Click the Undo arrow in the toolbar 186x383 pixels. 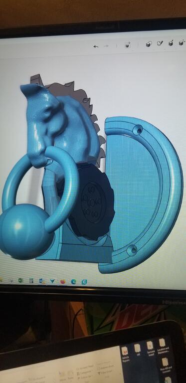pyautogui.click(x=96, y=46)
